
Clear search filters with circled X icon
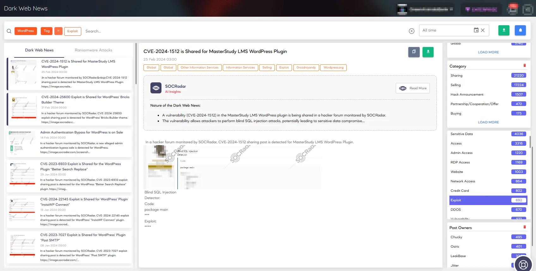411,31
